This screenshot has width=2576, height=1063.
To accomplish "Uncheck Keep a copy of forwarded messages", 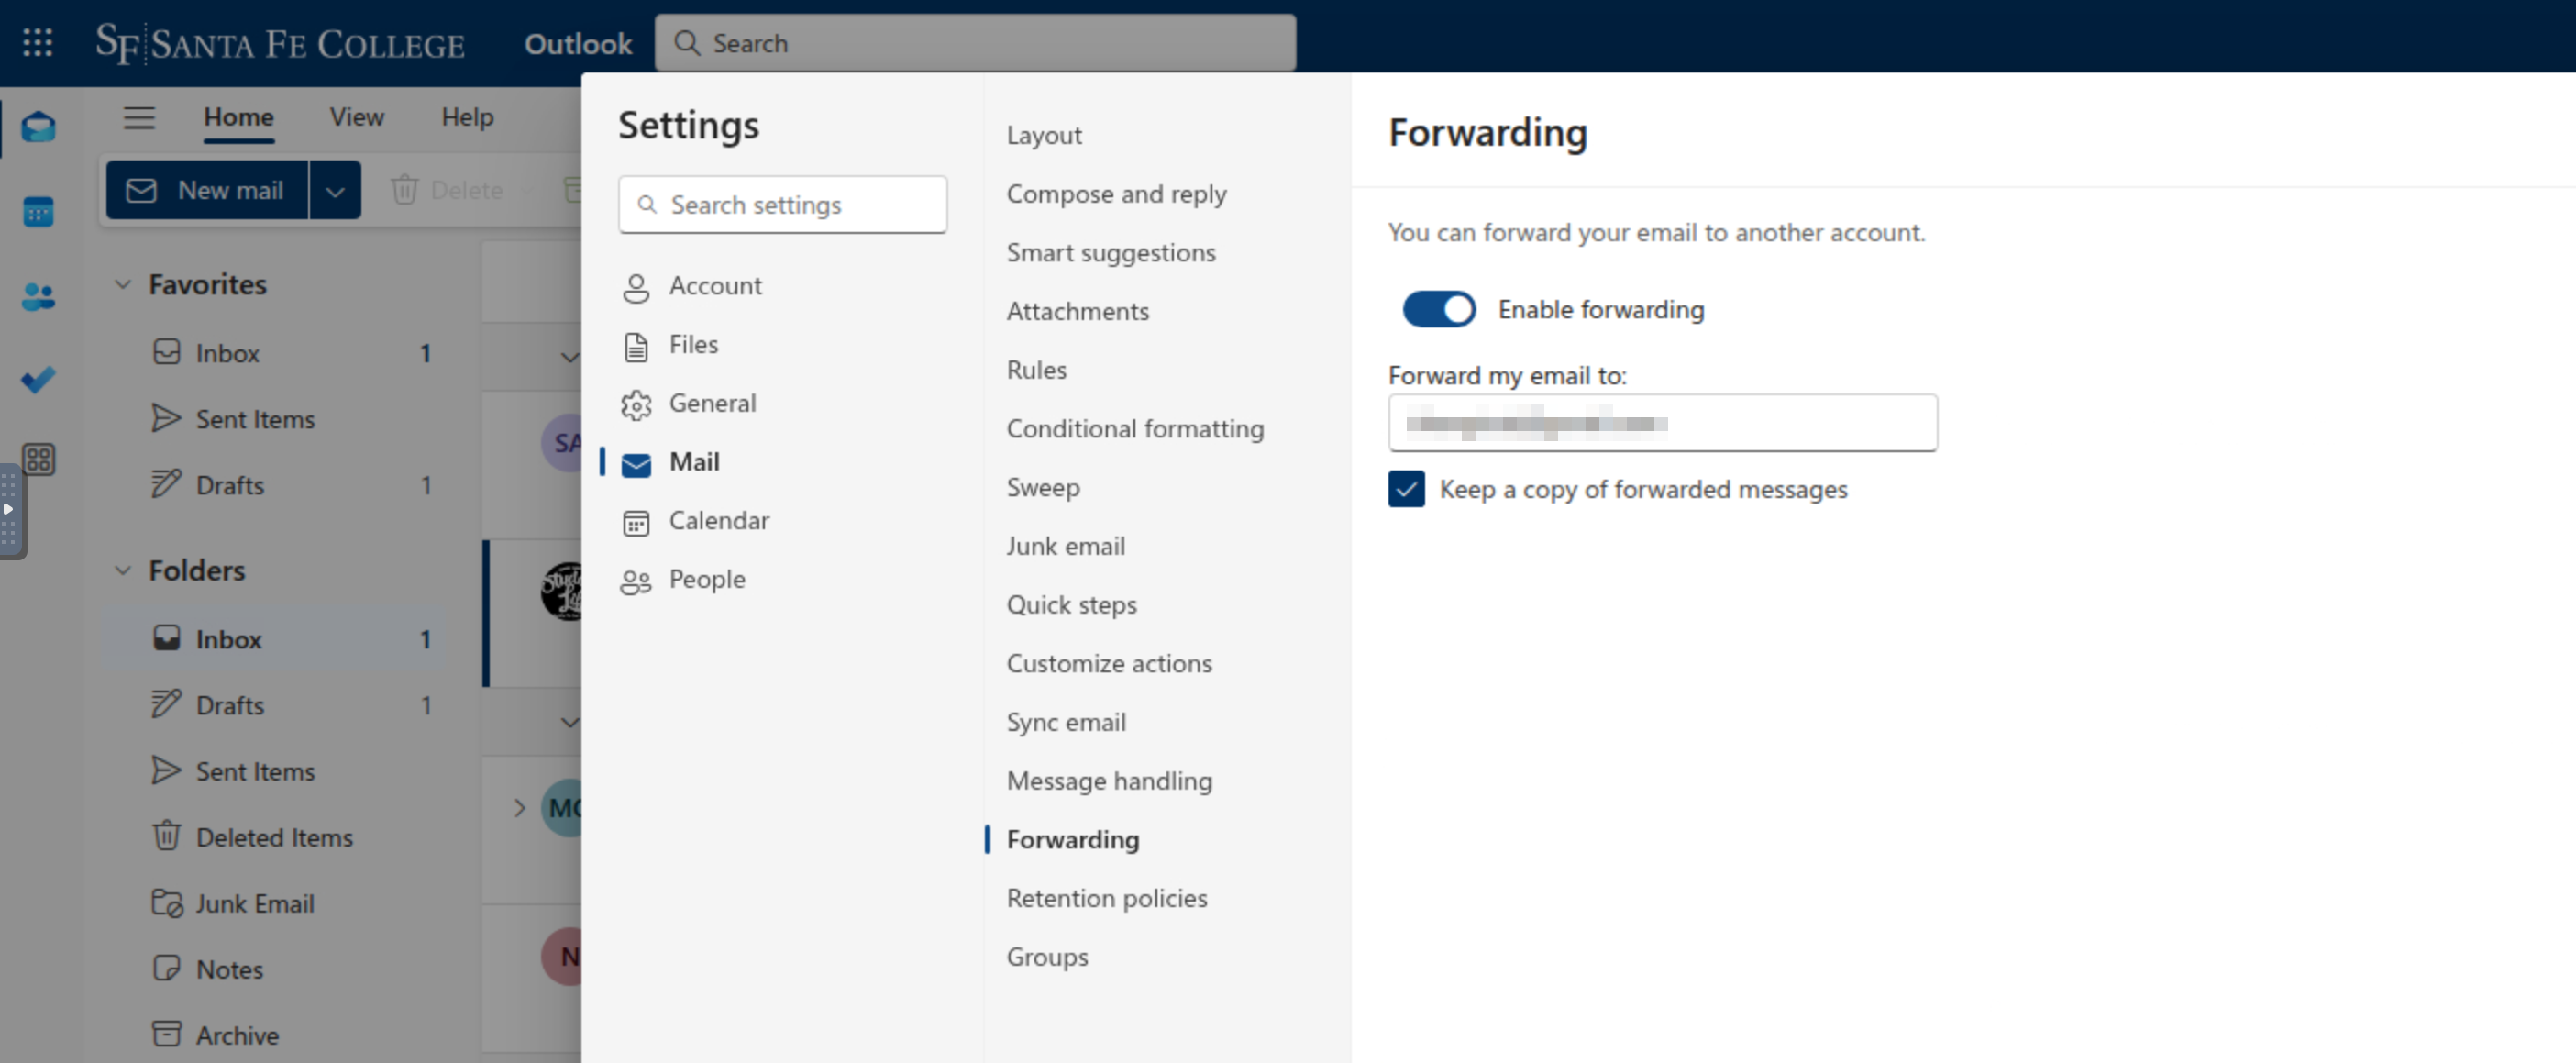I will coord(1406,489).
